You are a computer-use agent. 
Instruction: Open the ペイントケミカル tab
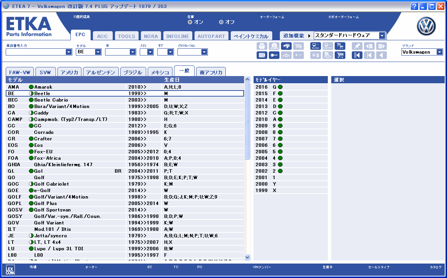tap(251, 36)
